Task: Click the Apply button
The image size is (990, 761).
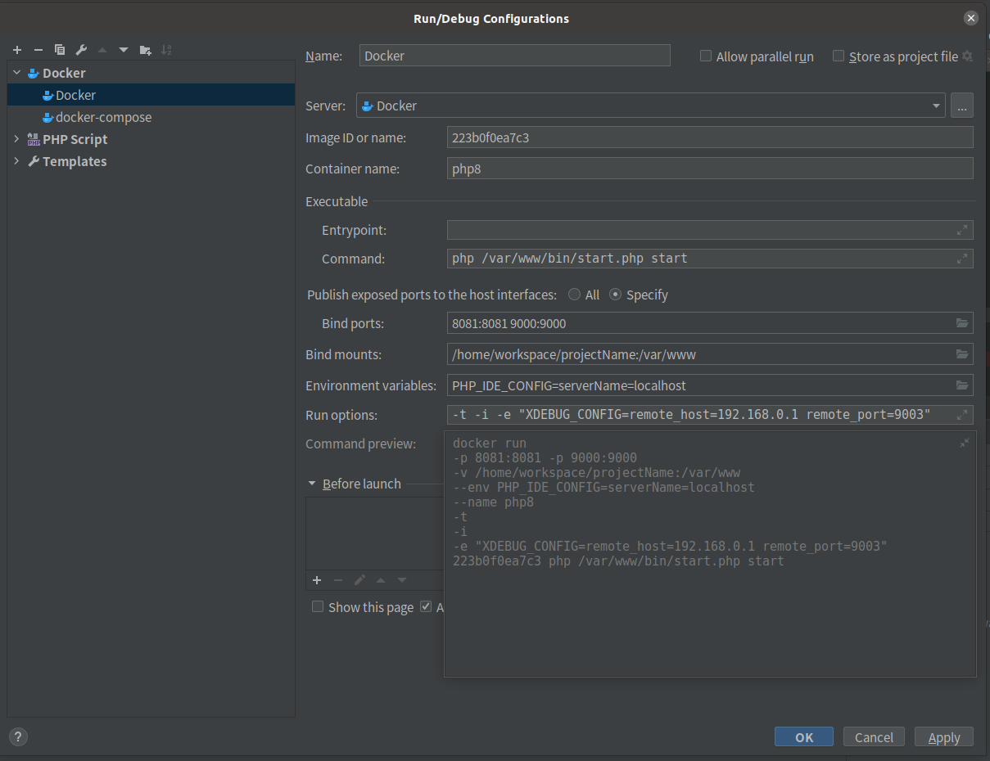Action: [943, 737]
